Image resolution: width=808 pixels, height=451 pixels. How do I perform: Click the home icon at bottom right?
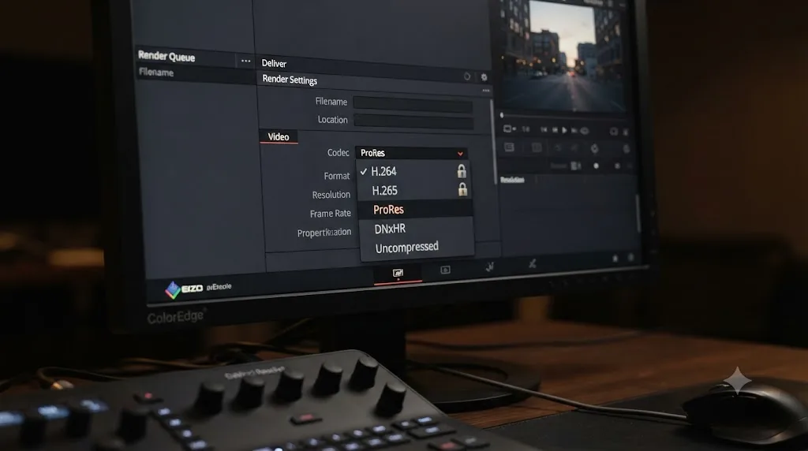tap(615, 258)
